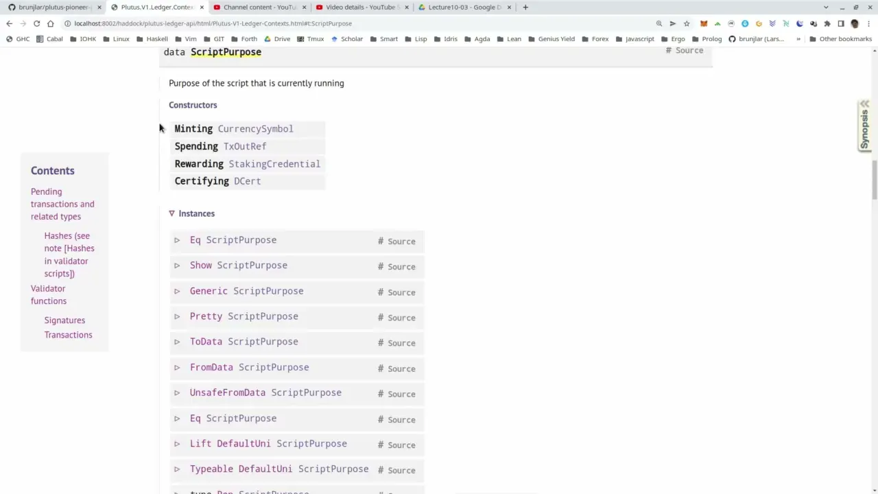Expand the Show ScriptPurpose instance
The width and height of the screenshot is (878, 494).
coord(177,266)
